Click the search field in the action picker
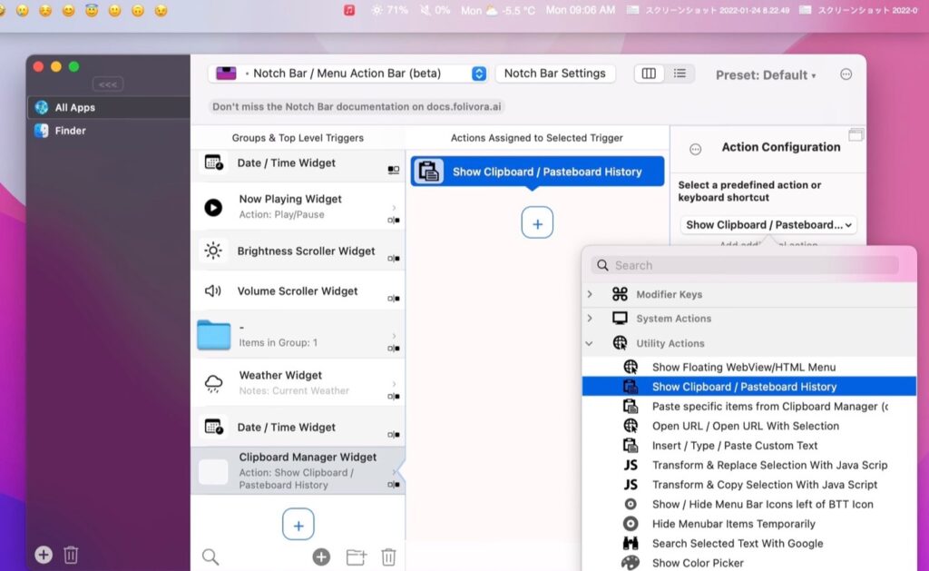Screen dimensions: 929x571 tap(744, 265)
